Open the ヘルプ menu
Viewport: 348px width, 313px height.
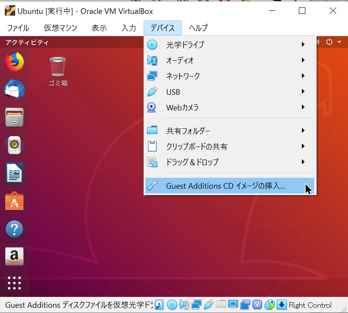click(198, 28)
